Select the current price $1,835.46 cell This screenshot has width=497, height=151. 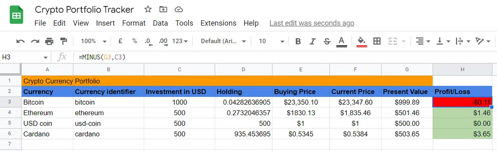[x=355, y=113]
